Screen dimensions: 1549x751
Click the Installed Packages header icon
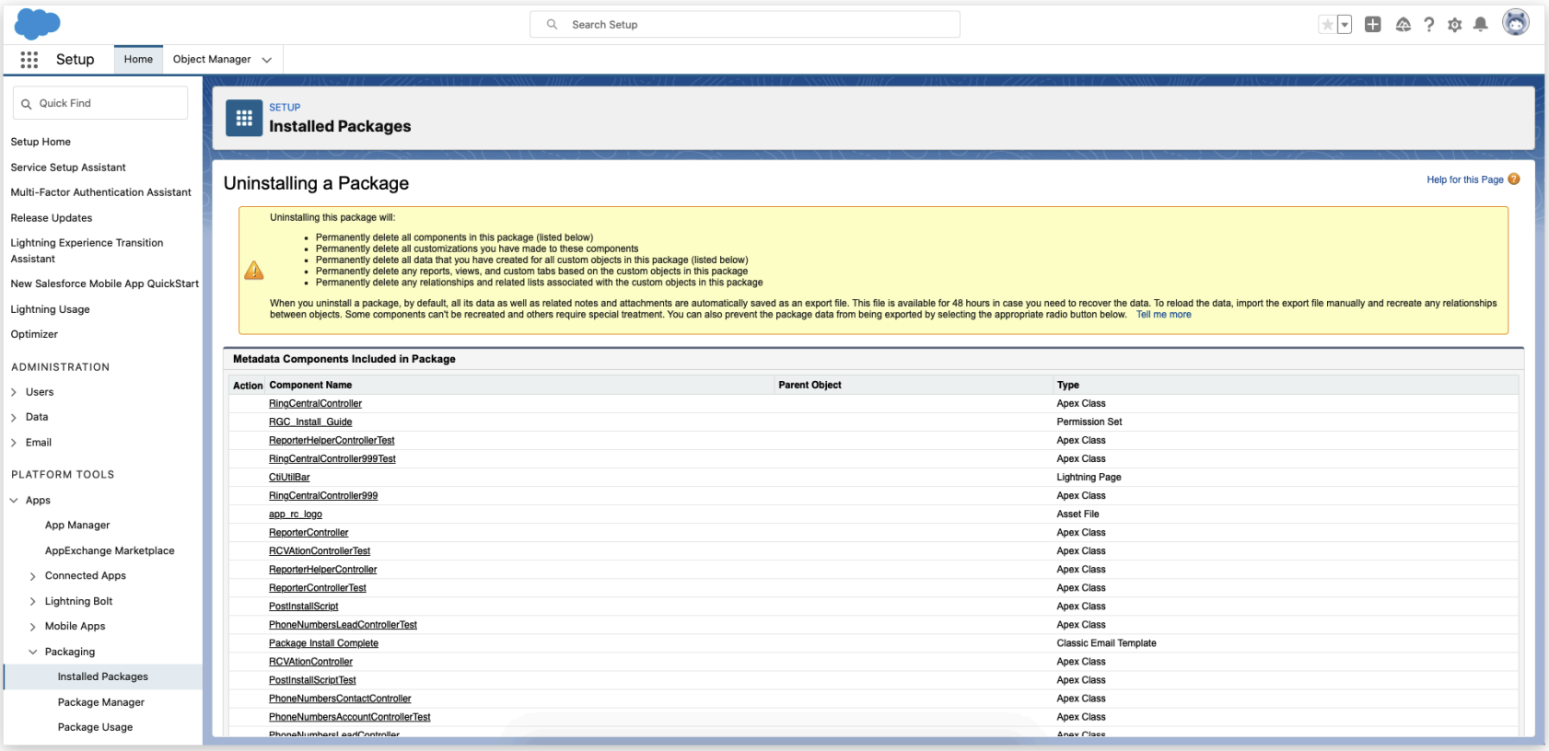(244, 118)
